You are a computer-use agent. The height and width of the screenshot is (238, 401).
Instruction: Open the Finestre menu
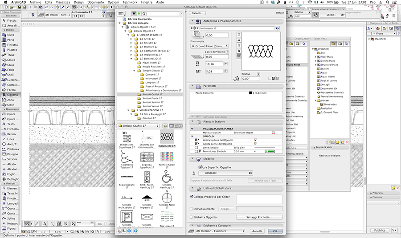click(147, 2)
